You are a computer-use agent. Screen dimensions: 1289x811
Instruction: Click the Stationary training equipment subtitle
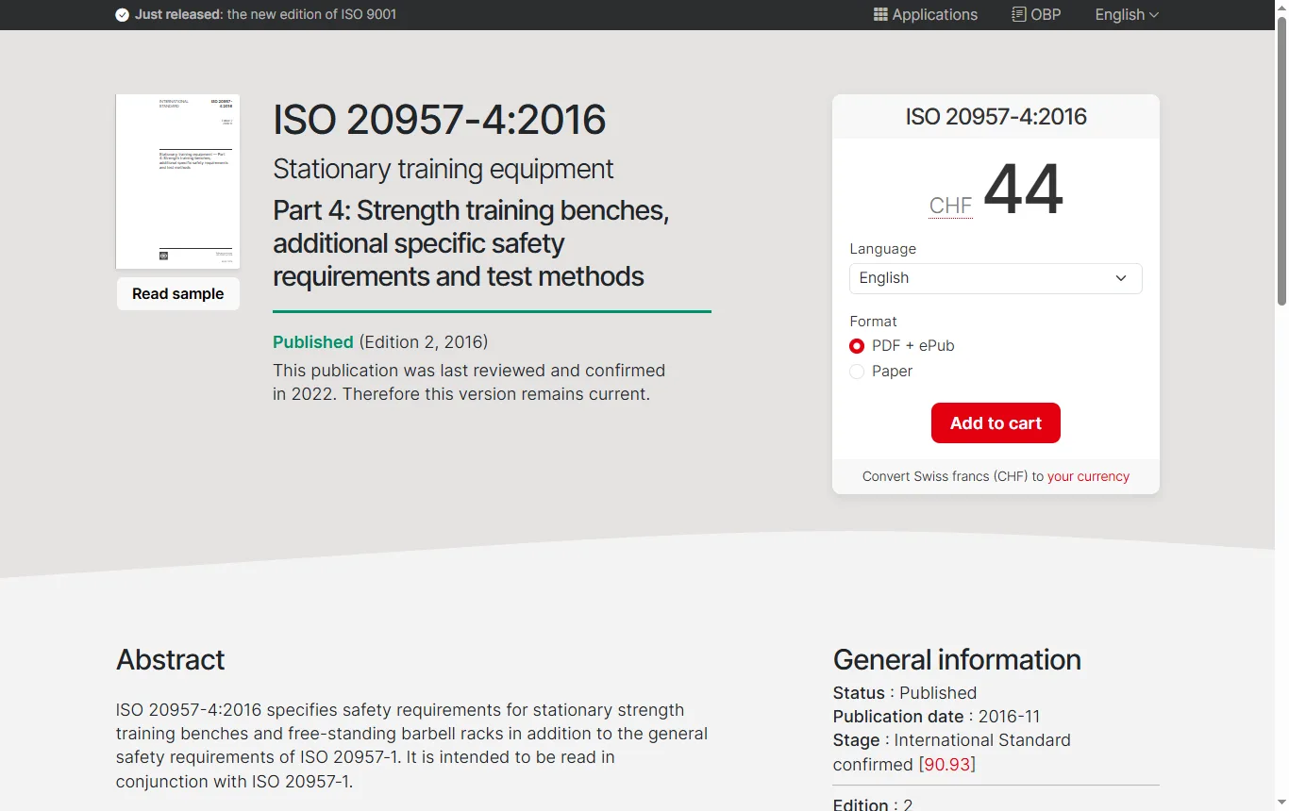click(444, 169)
